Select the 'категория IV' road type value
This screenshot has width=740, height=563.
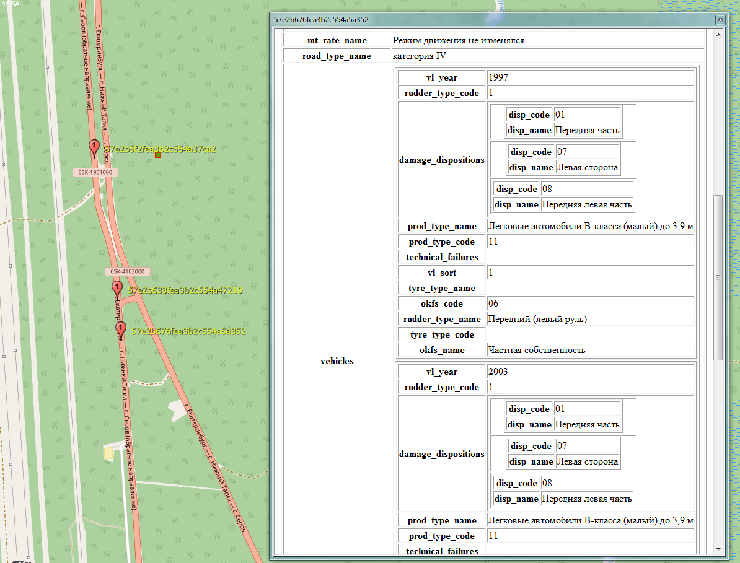pos(420,56)
